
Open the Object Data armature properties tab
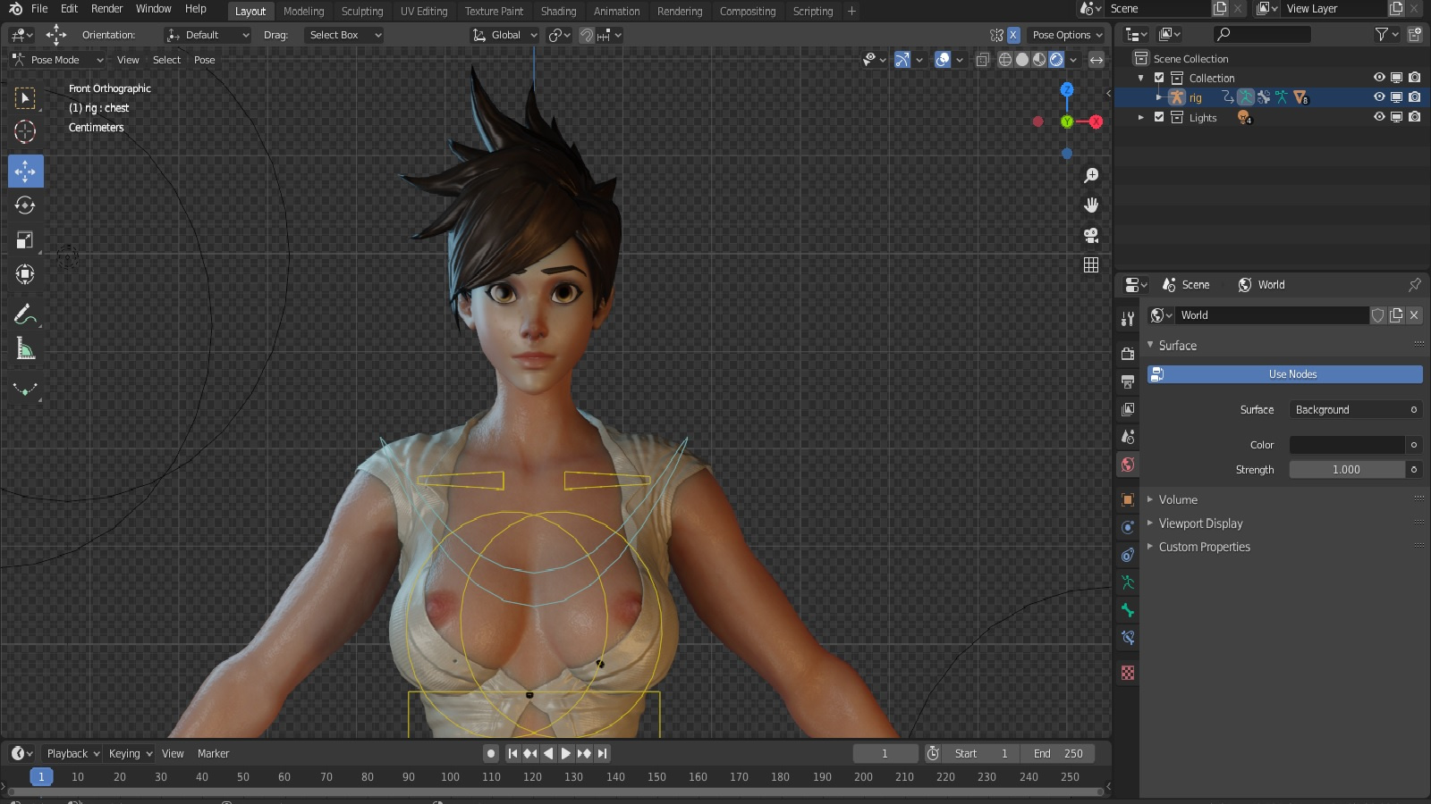coord(1128,582)
